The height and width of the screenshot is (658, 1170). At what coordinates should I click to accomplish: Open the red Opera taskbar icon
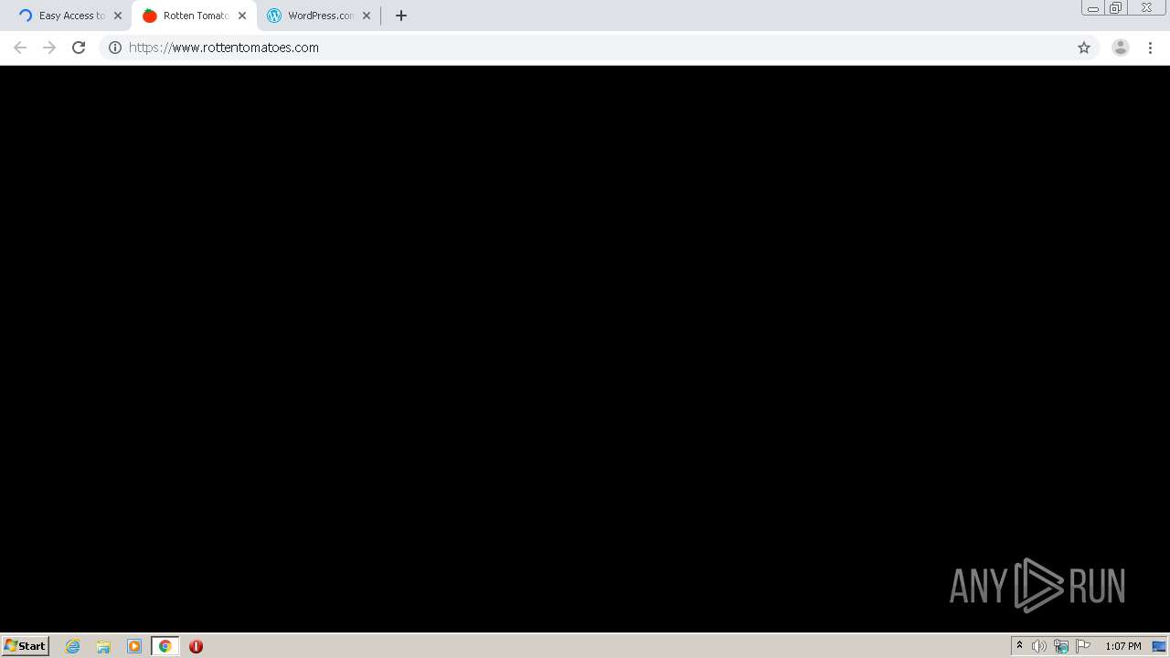click(x=196, y=646)
